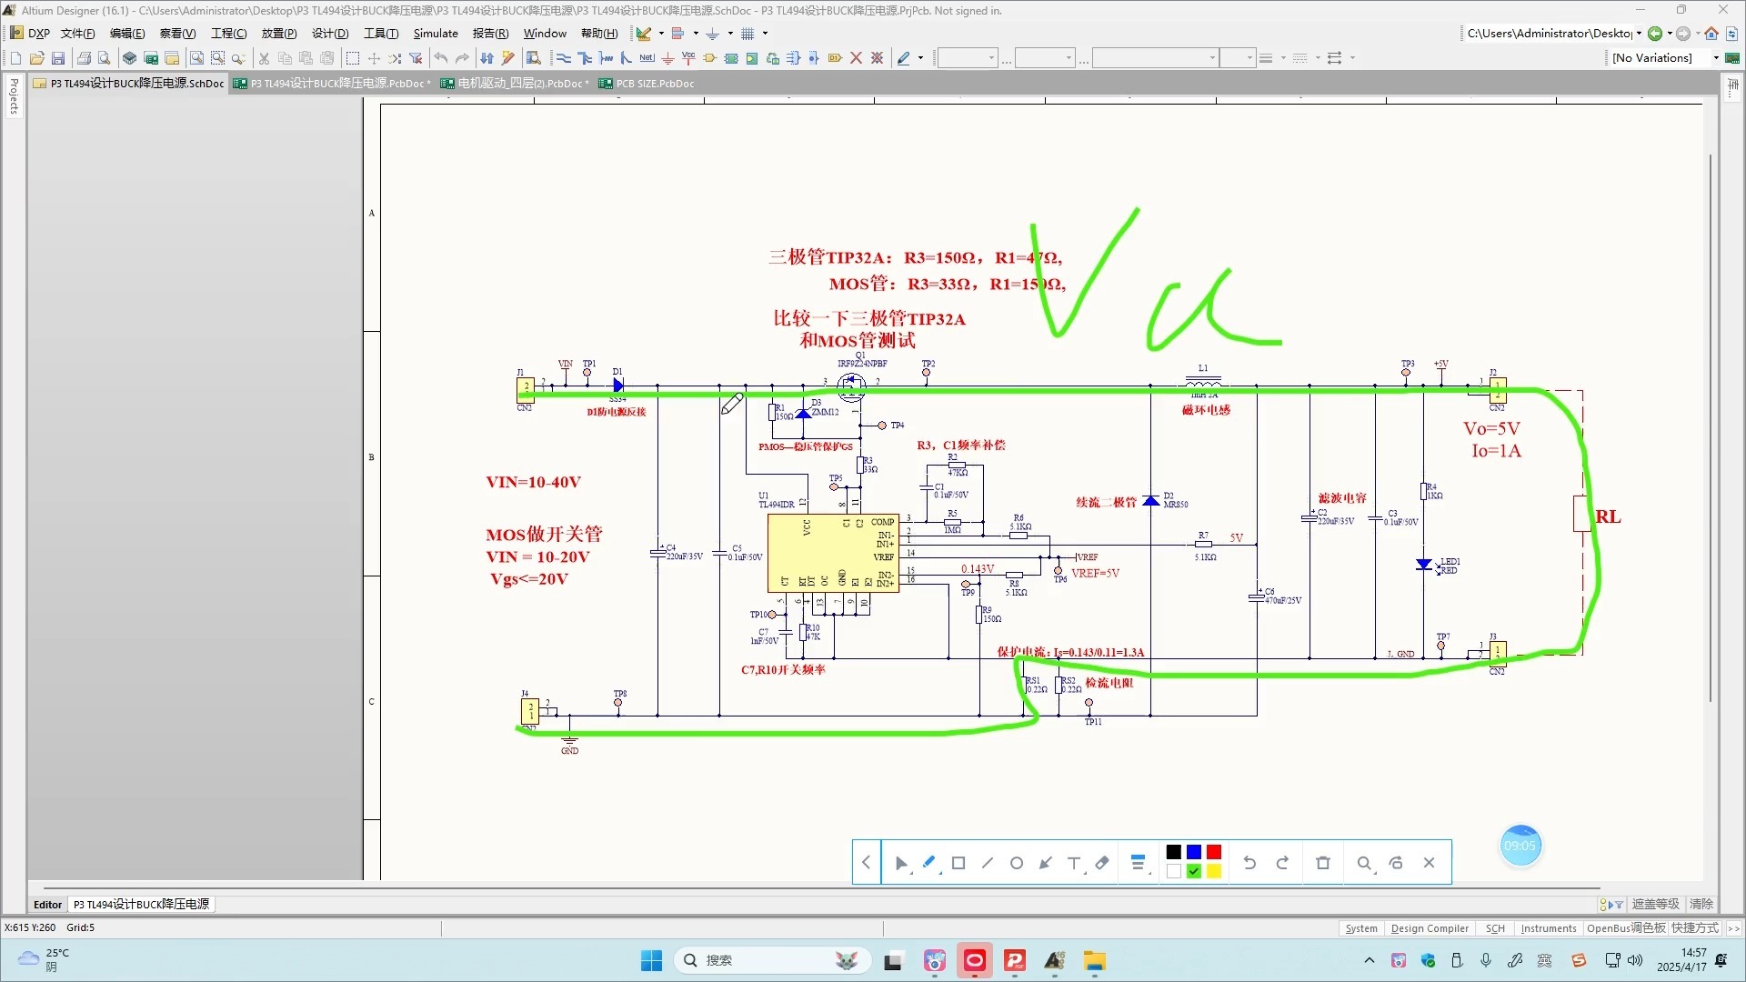Select the rectangle annotation tool
This screenshot has width=1746, height=982.
tap(959, 862)
